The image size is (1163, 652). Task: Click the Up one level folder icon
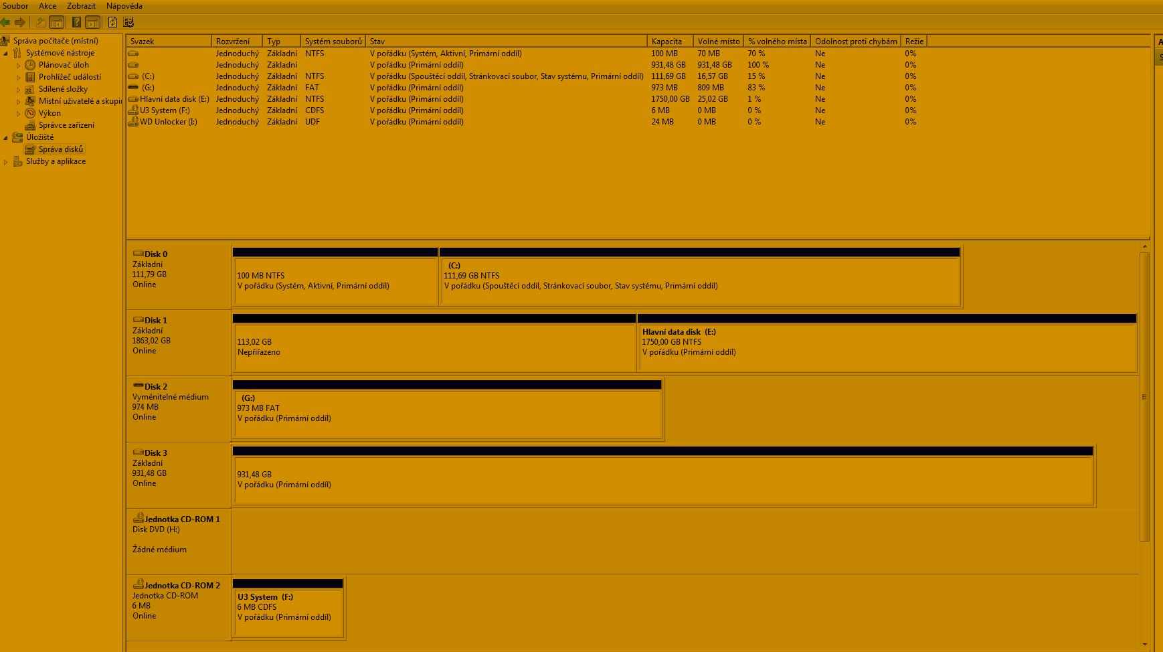[41, 22]
